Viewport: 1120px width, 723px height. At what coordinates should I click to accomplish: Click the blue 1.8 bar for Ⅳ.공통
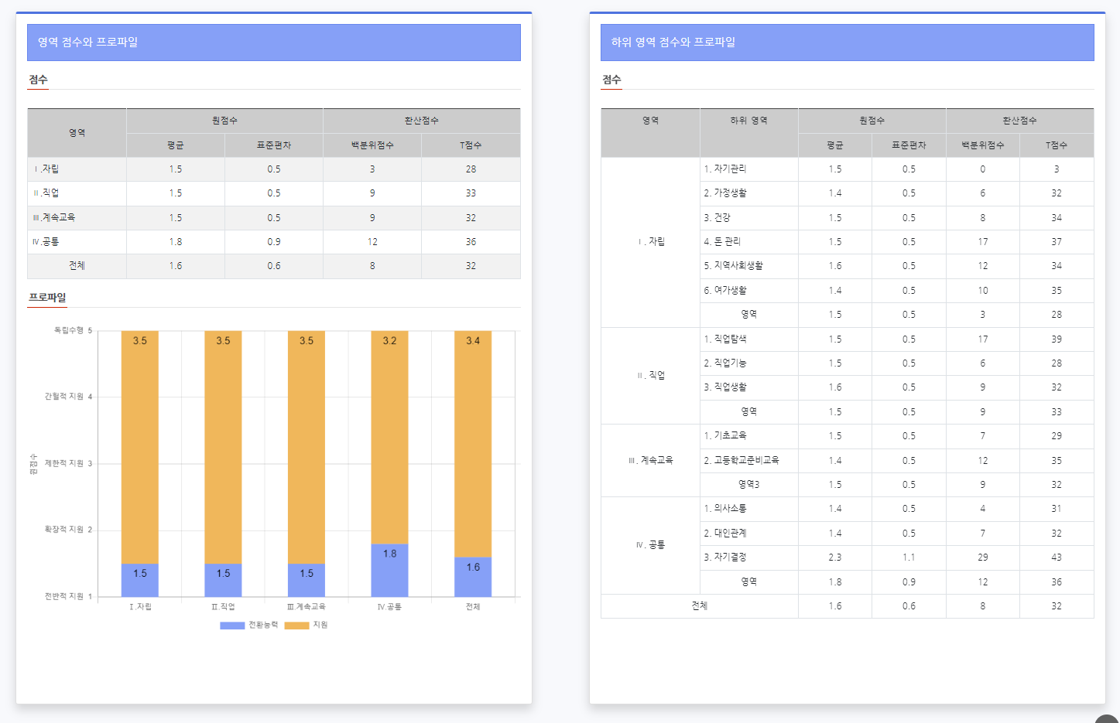pyautogui.click(x=389, y=570)
